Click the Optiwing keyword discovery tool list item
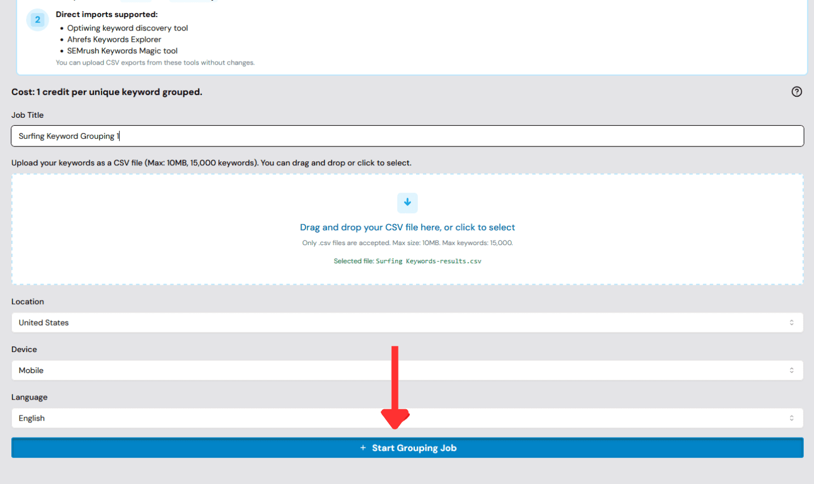814x484 pixels. (127, 28)
